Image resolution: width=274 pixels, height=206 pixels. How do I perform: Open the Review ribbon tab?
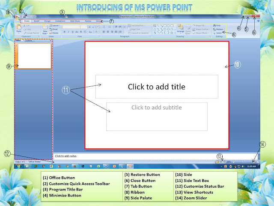88,21
